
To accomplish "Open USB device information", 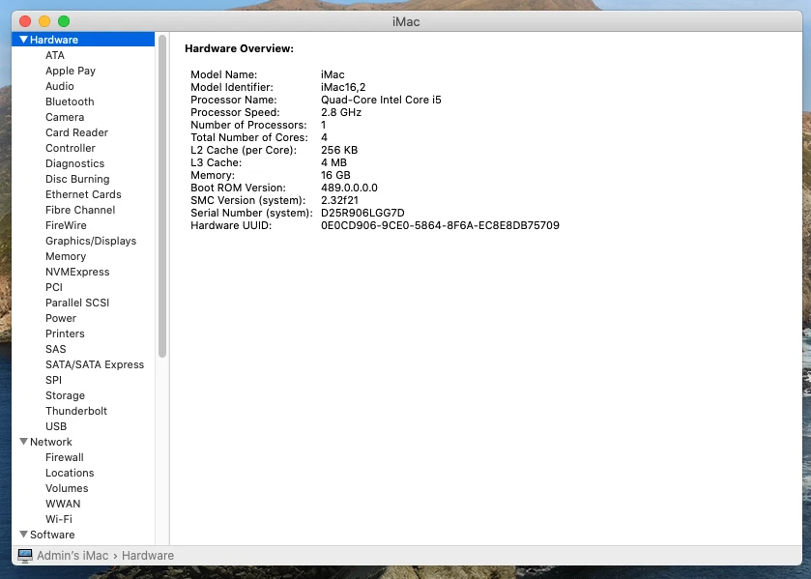I will pos(56,426).
